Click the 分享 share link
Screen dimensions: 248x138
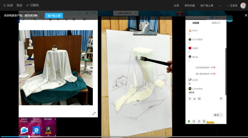(176, 5)
